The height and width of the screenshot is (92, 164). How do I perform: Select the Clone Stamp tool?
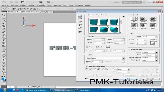tap(4, 38)
